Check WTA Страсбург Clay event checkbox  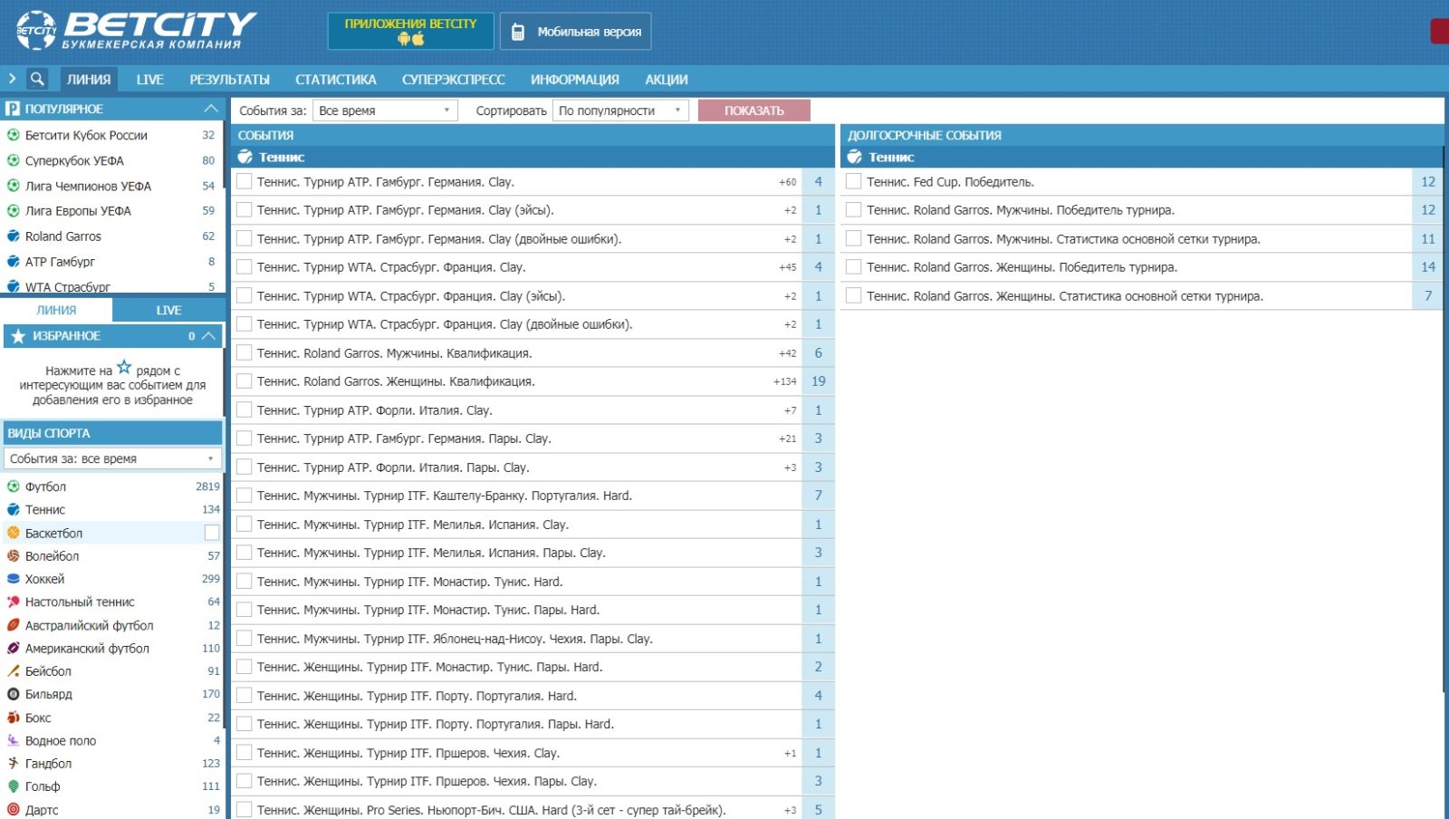click(x=244, y=267)
